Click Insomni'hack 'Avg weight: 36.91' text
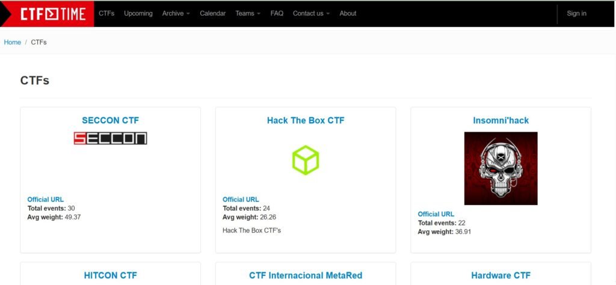The height and width of the screenshot is (285, 616). pyautogui.click(x=445, y=232)
